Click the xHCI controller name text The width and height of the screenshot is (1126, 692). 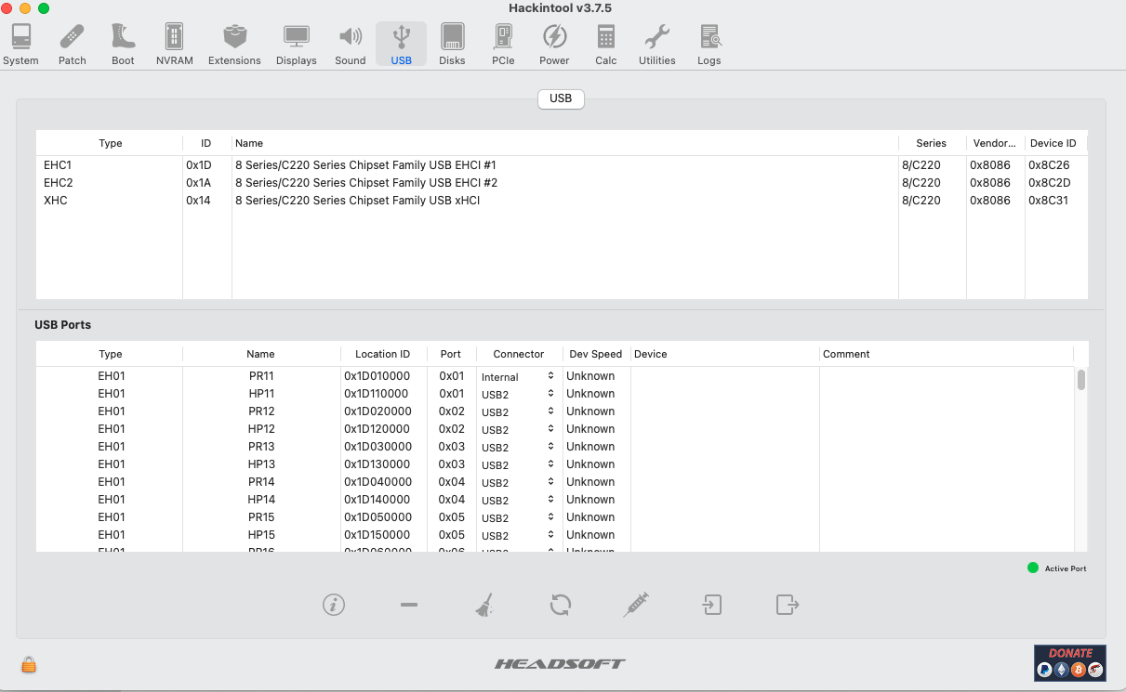[357, 201]
